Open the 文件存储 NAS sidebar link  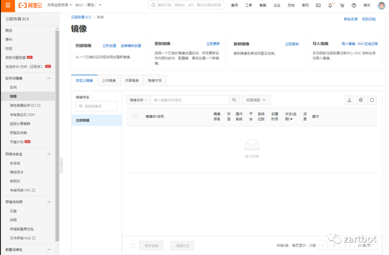23,238
